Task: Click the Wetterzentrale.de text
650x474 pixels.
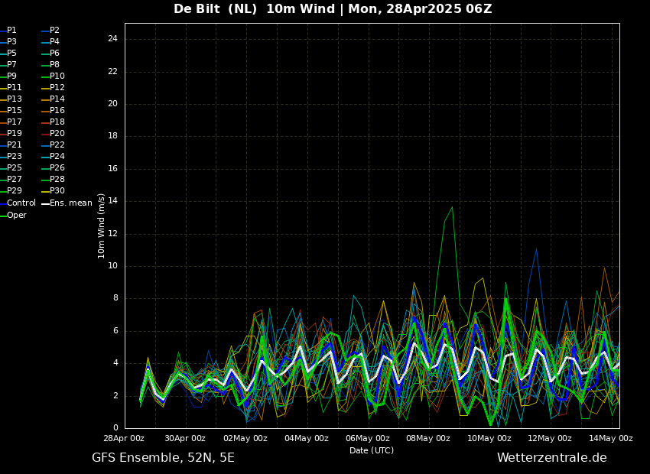Action: [551, 458]
